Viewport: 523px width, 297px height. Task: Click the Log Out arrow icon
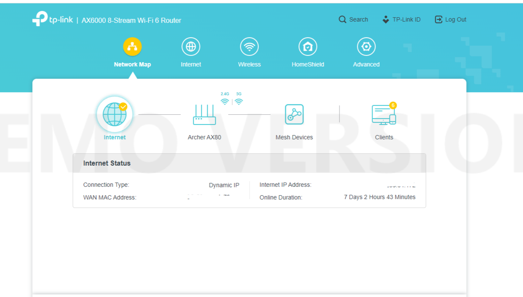tap(439, 19)
